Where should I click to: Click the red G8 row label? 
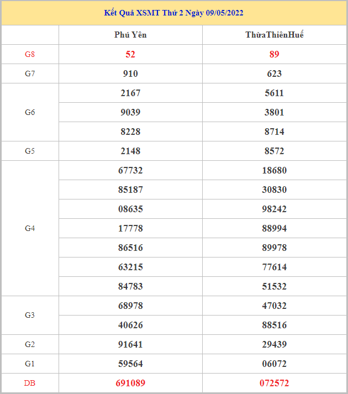(30, 54)
